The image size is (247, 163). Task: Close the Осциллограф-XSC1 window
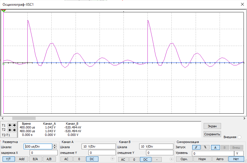[x=242, y=4]
